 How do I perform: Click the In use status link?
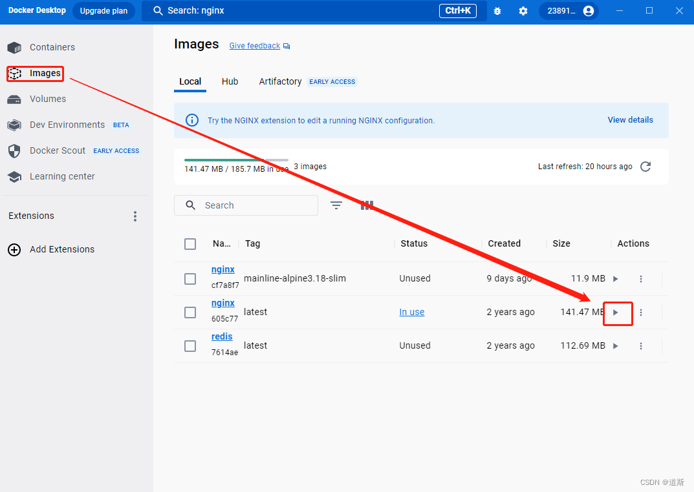click(411, 313)
